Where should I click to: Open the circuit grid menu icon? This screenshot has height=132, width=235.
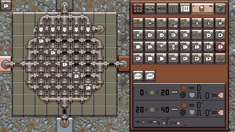(x=138, y=9)
